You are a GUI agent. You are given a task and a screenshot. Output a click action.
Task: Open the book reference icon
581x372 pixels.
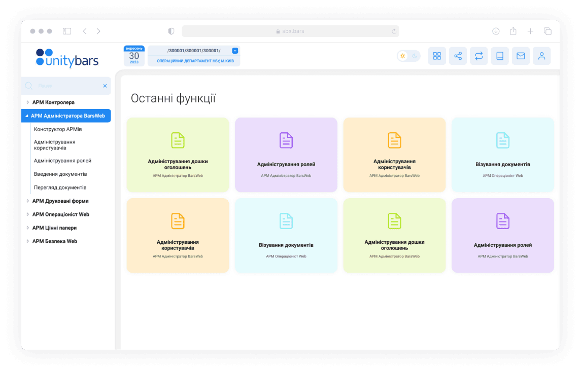tap(500, 56)
